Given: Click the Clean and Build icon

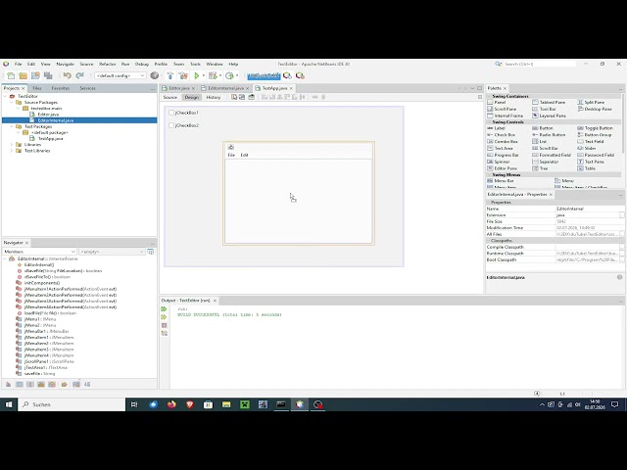Looking at the screenshot, I should pyautogui.click(x=183, y=75).
